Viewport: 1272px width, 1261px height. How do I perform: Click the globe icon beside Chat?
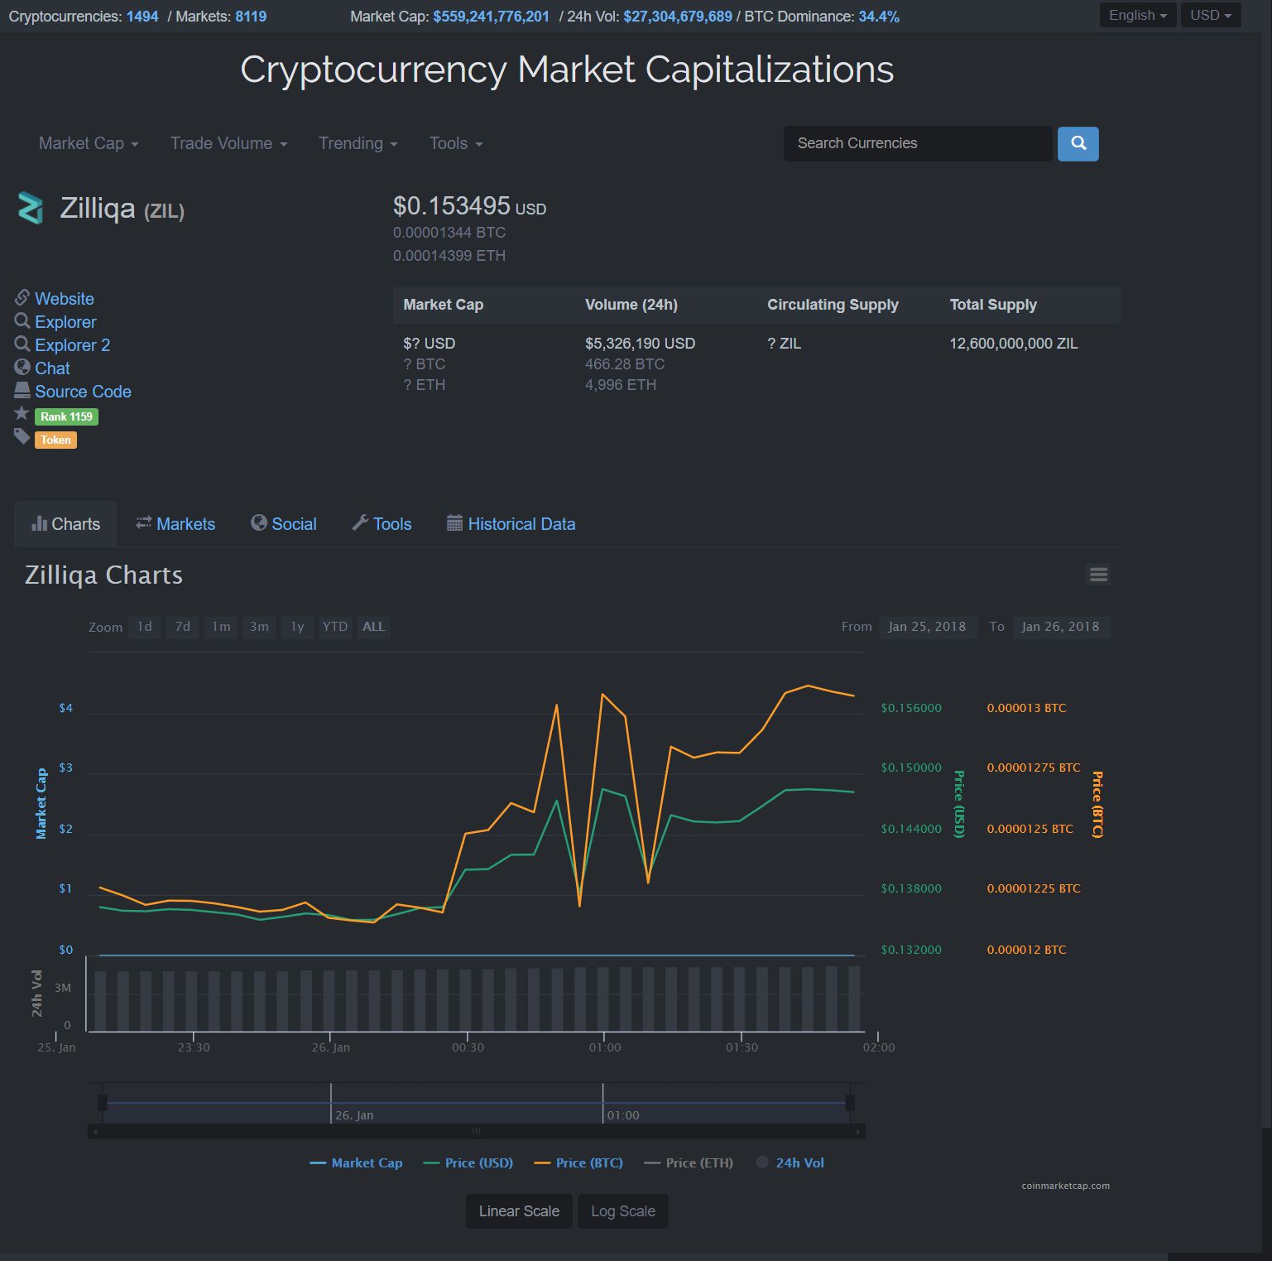pyautogui.click(x=22, y=367)
